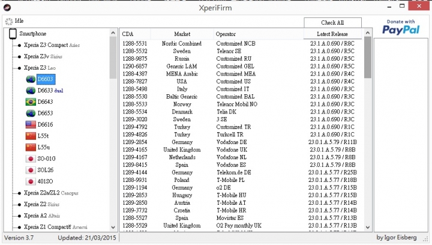The height and width of the screenshot is (245, 432).
Task: Click the China flag icon for L55t
Action: 31,136
